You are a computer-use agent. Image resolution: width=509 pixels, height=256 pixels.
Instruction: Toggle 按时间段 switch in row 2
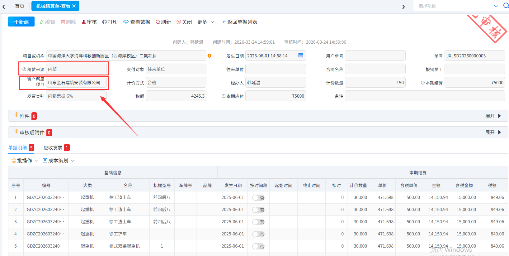coord(258,210)
